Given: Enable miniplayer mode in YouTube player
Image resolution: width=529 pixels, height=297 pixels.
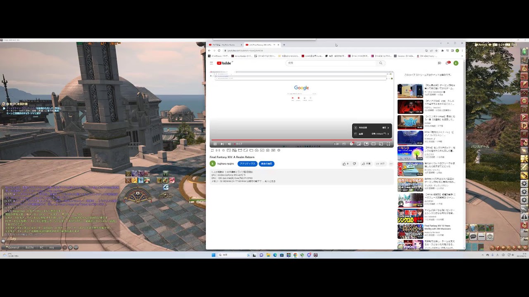Looking at the screenshot, I should pos(358,144).
